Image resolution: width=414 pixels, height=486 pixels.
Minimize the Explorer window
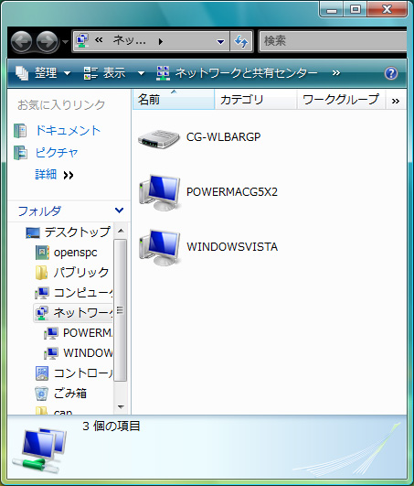click(332, 9)
